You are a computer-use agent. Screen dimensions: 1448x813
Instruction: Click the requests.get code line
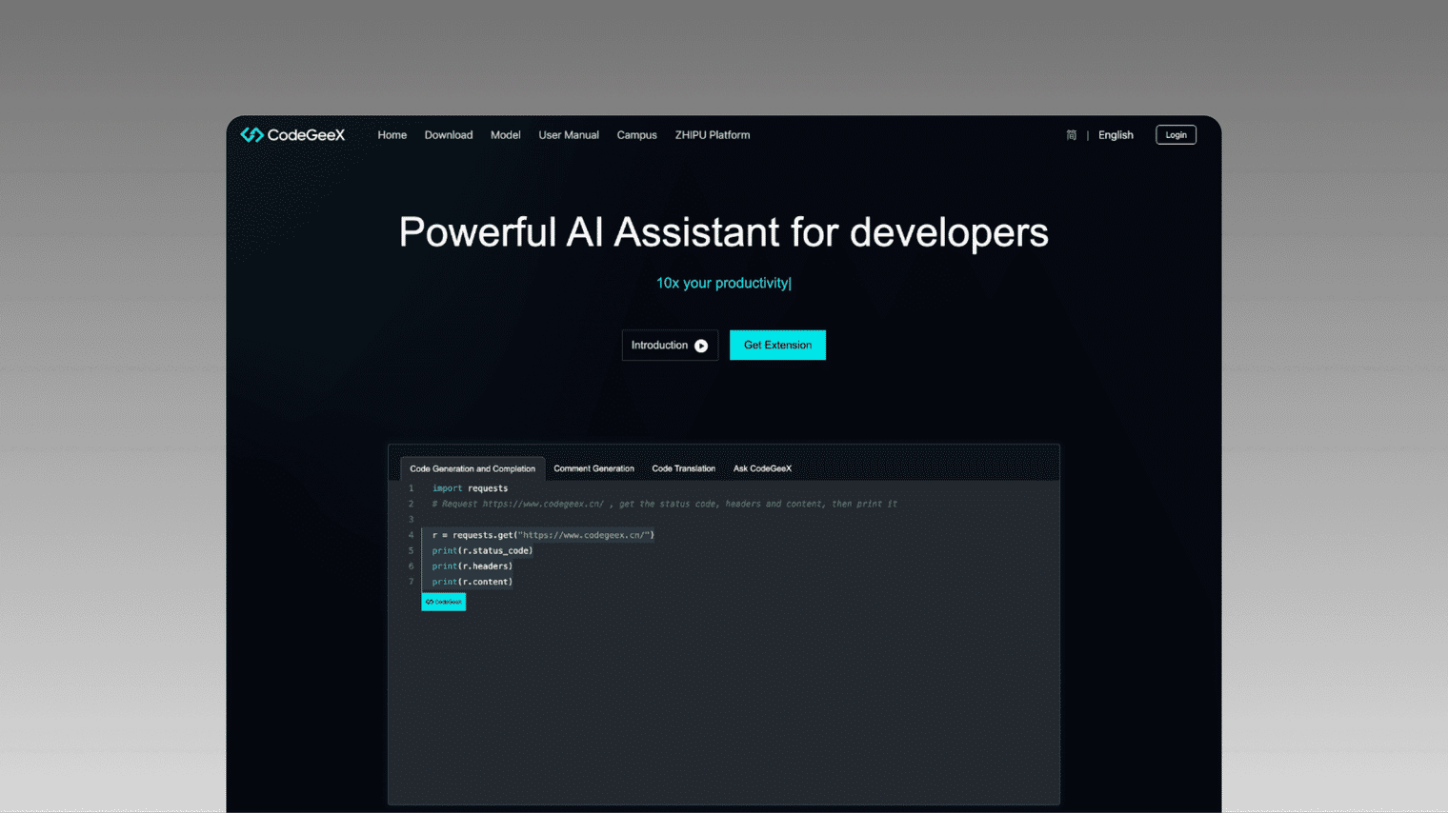[543, 535]
